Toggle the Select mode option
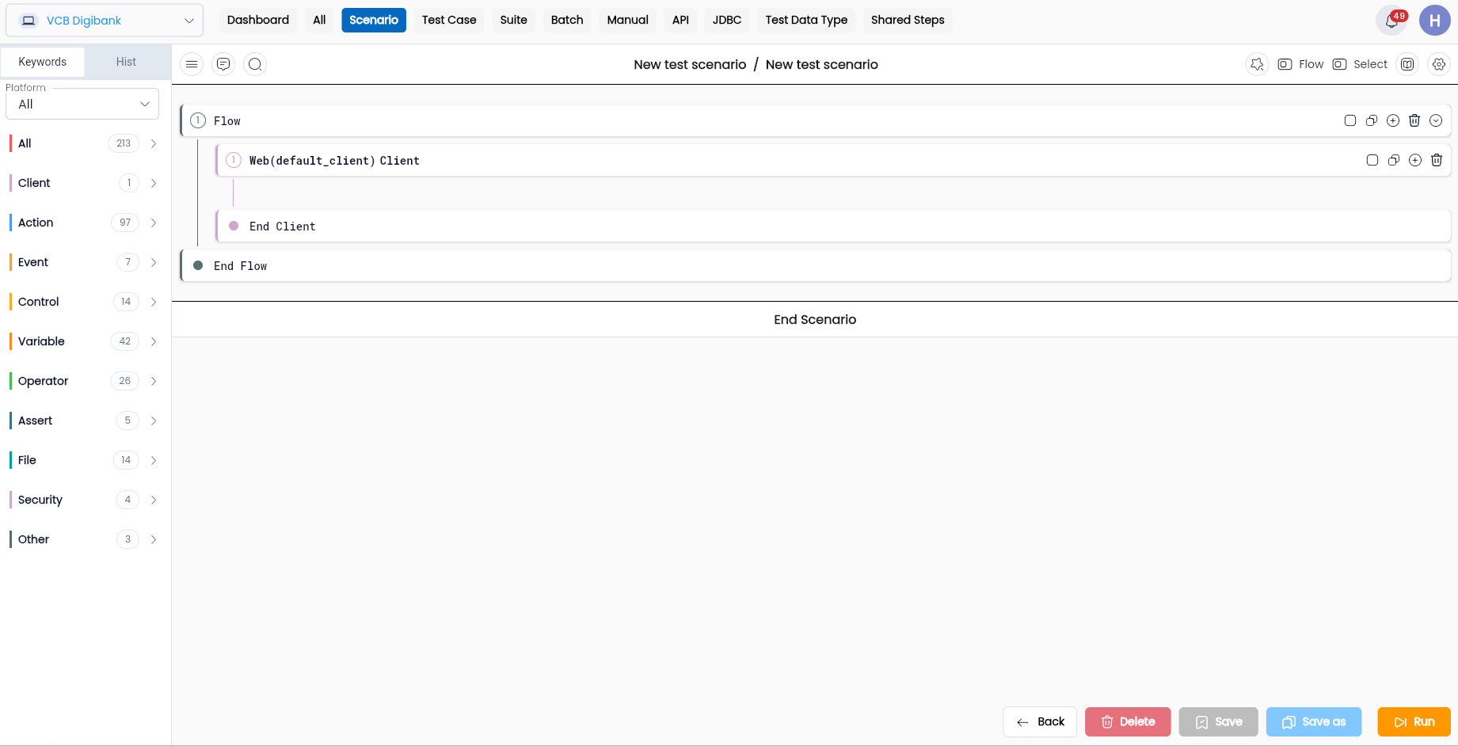 tap(1360, 64)
